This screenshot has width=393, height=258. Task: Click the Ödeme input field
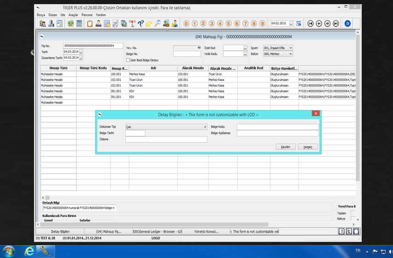point(166,140)
